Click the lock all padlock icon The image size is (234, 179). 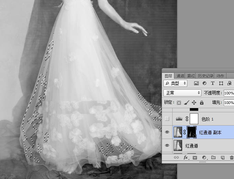[201, 103]
